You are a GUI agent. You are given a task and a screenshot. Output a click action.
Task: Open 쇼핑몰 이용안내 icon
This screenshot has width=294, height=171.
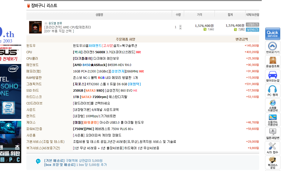pyautogui.click(x=273, y=105)
